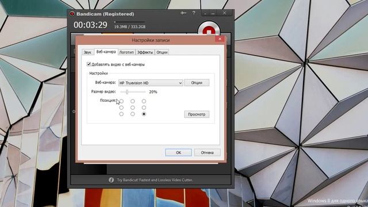The width and height of the screenshot is (368, 207).
Task: Switch to the Опции tab
Action: click(162, 52)
